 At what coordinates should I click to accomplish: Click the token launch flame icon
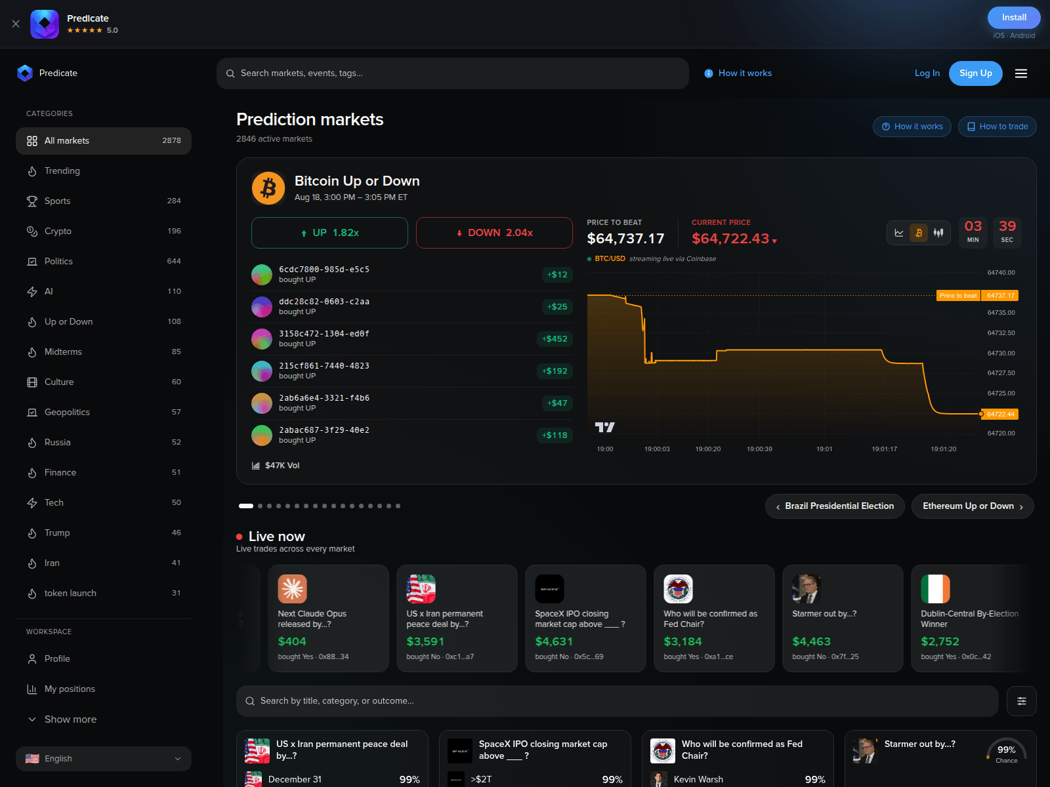click(32, 594)
